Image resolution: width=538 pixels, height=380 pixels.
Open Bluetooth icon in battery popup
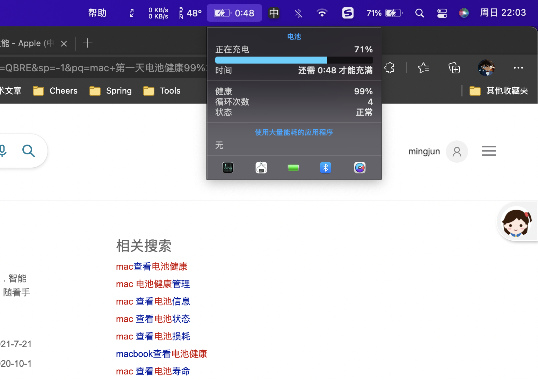tap(325, 168)
